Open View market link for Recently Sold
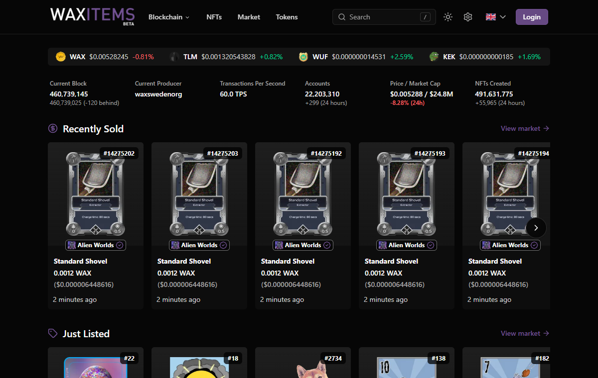The width and height of the screenshot is (598, 378). tap(525, 128)
